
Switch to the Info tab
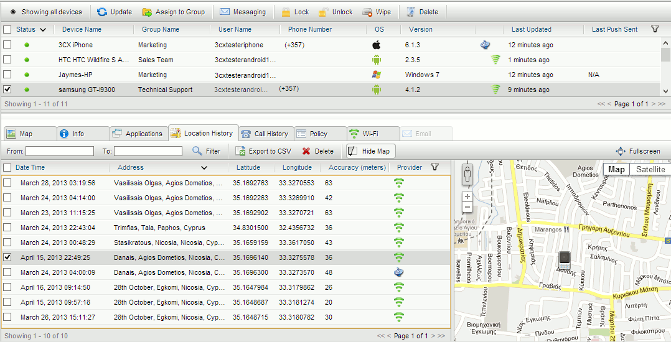point(83,134)
